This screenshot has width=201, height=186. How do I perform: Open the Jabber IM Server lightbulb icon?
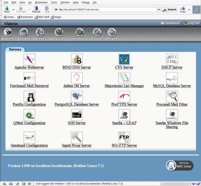pos(77,78)
